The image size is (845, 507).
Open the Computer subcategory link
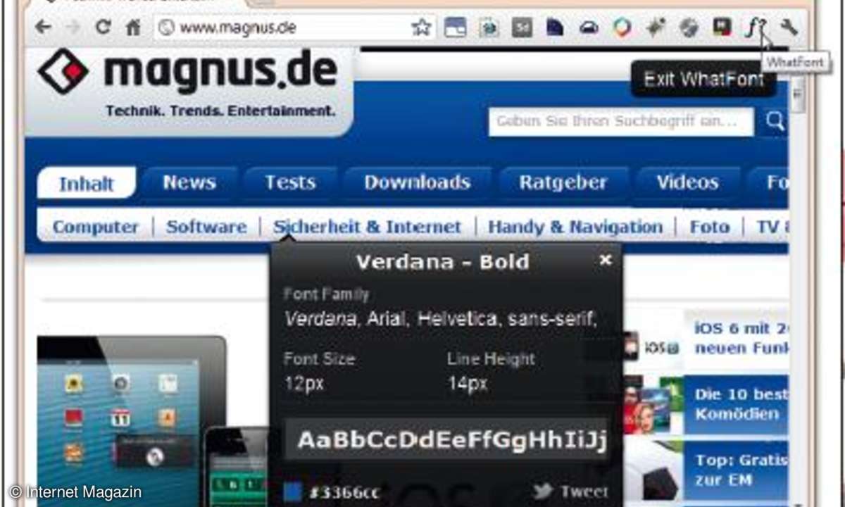[x=95, y=227]
